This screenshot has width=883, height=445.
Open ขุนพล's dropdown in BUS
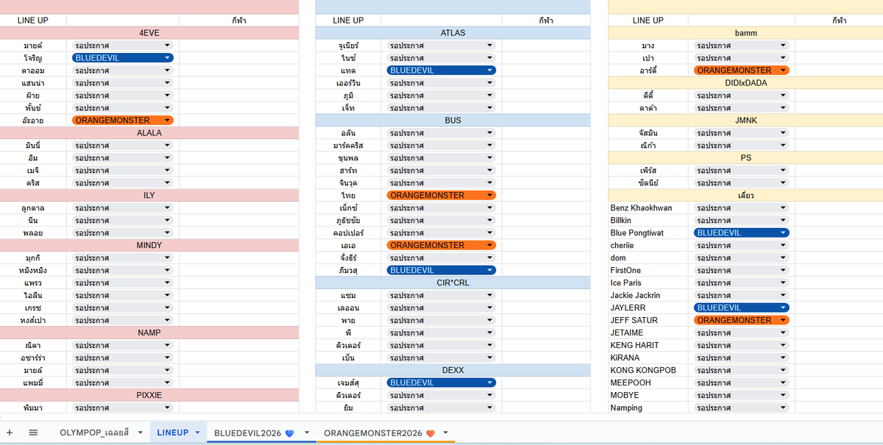(441, 157)
